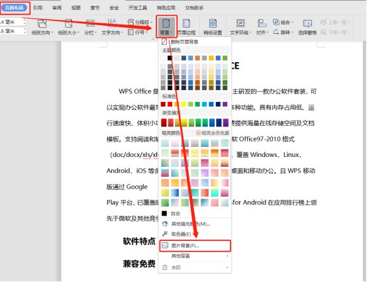The image size is (367, 282).
Task: Open the 纸张大小 (paper size) dropdown
Action: coord(69,27)
